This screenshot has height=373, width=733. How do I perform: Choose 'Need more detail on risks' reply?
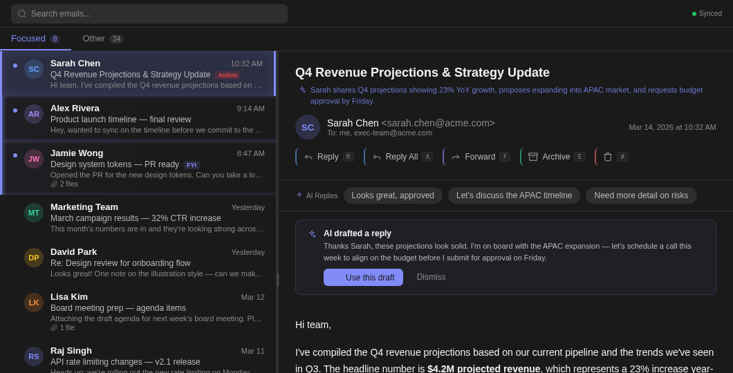[641, 195]
